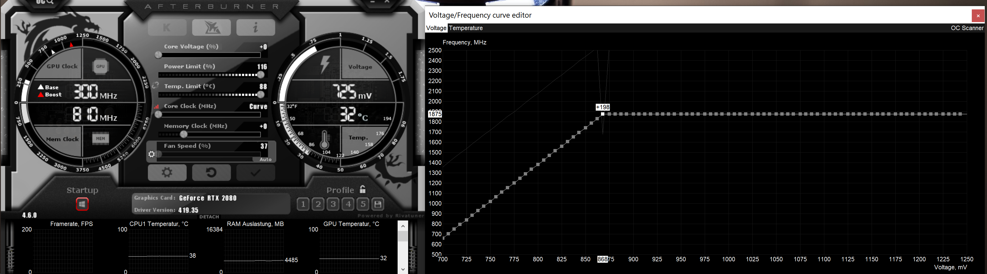Screen dimensions: 987x274
Task: Click the thermometer temperature icon
Action: pos(325,140)
